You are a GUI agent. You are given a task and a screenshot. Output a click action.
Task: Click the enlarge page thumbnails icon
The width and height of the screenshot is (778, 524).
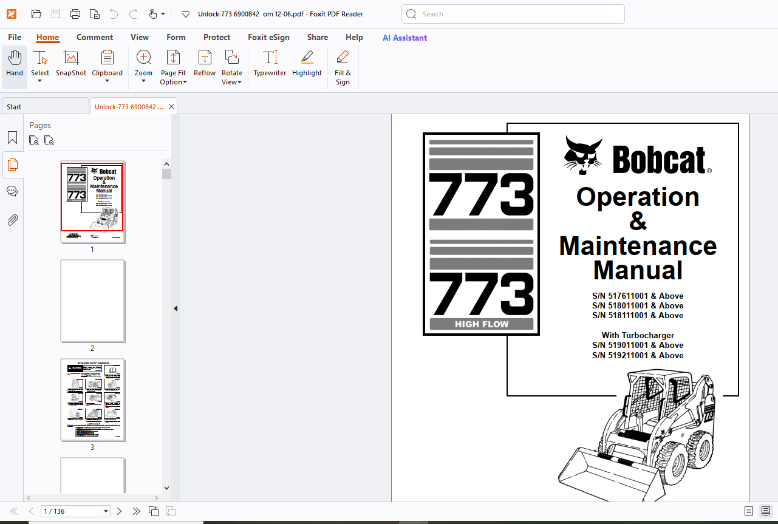[x=34, y=140]
